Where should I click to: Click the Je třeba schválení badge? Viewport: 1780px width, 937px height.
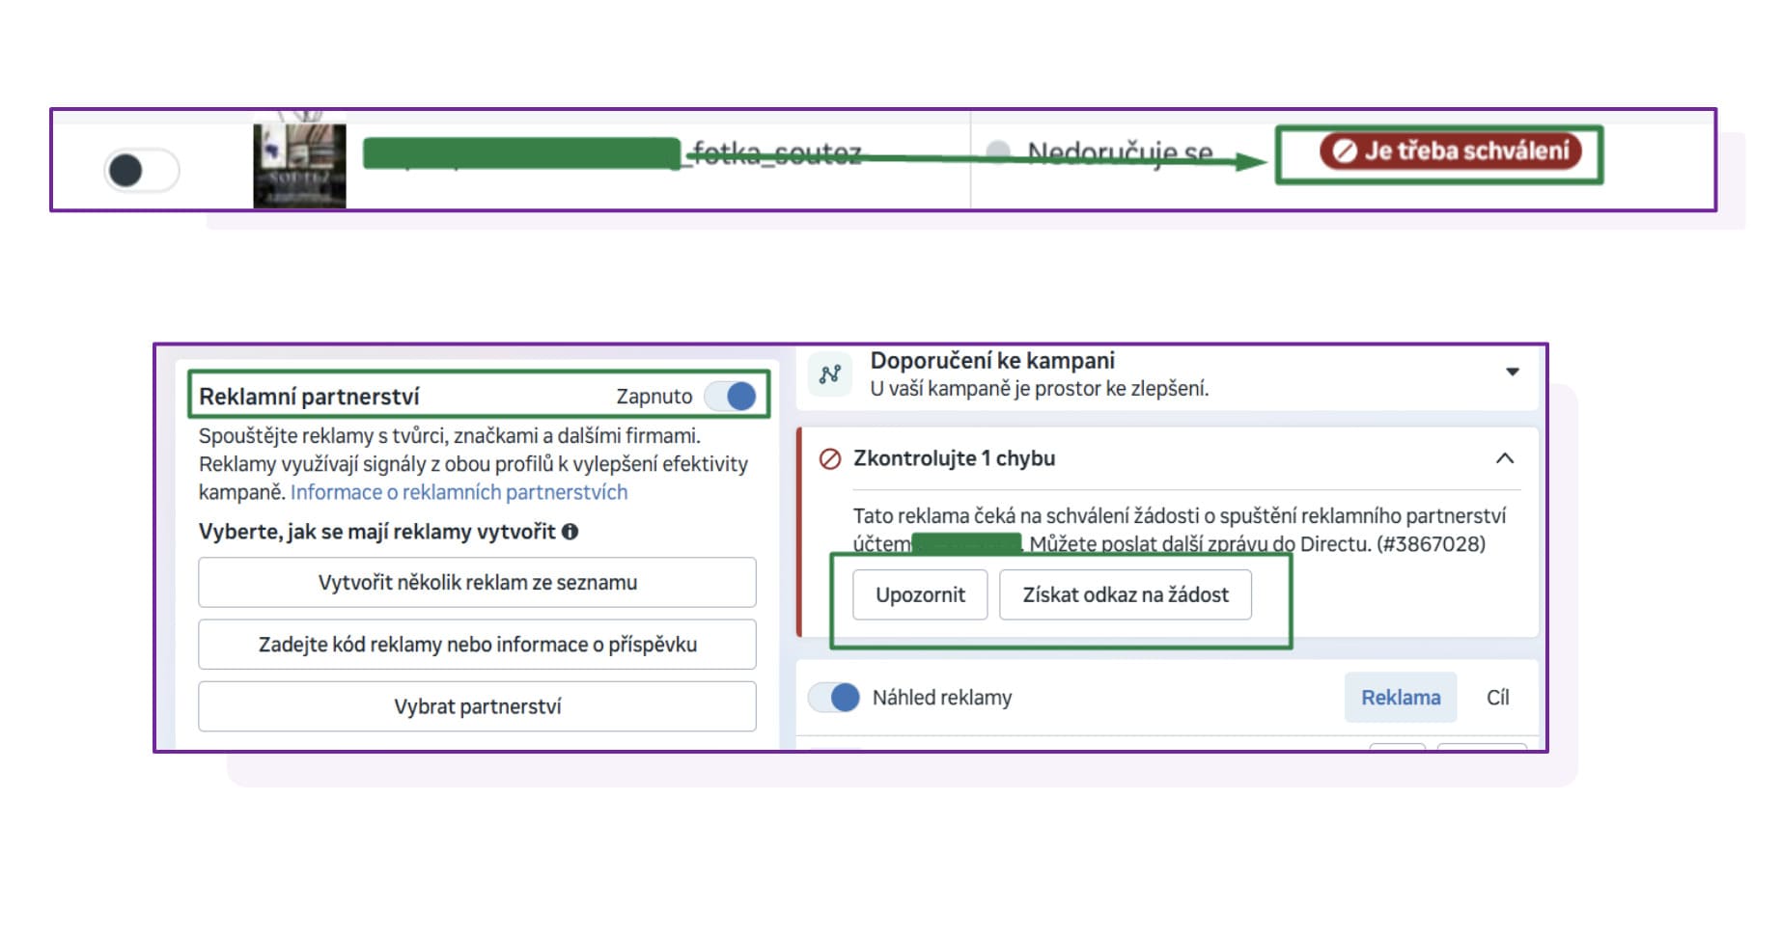(1451, 151)
